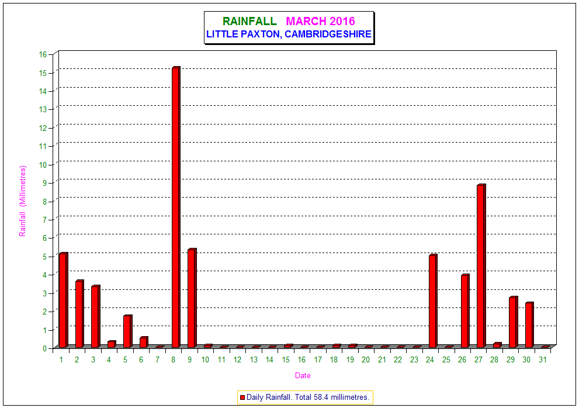Click the y-axis value '0'

45,348
